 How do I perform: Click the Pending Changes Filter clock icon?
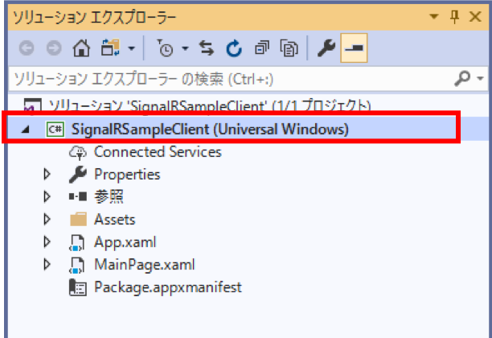(165, 48)
